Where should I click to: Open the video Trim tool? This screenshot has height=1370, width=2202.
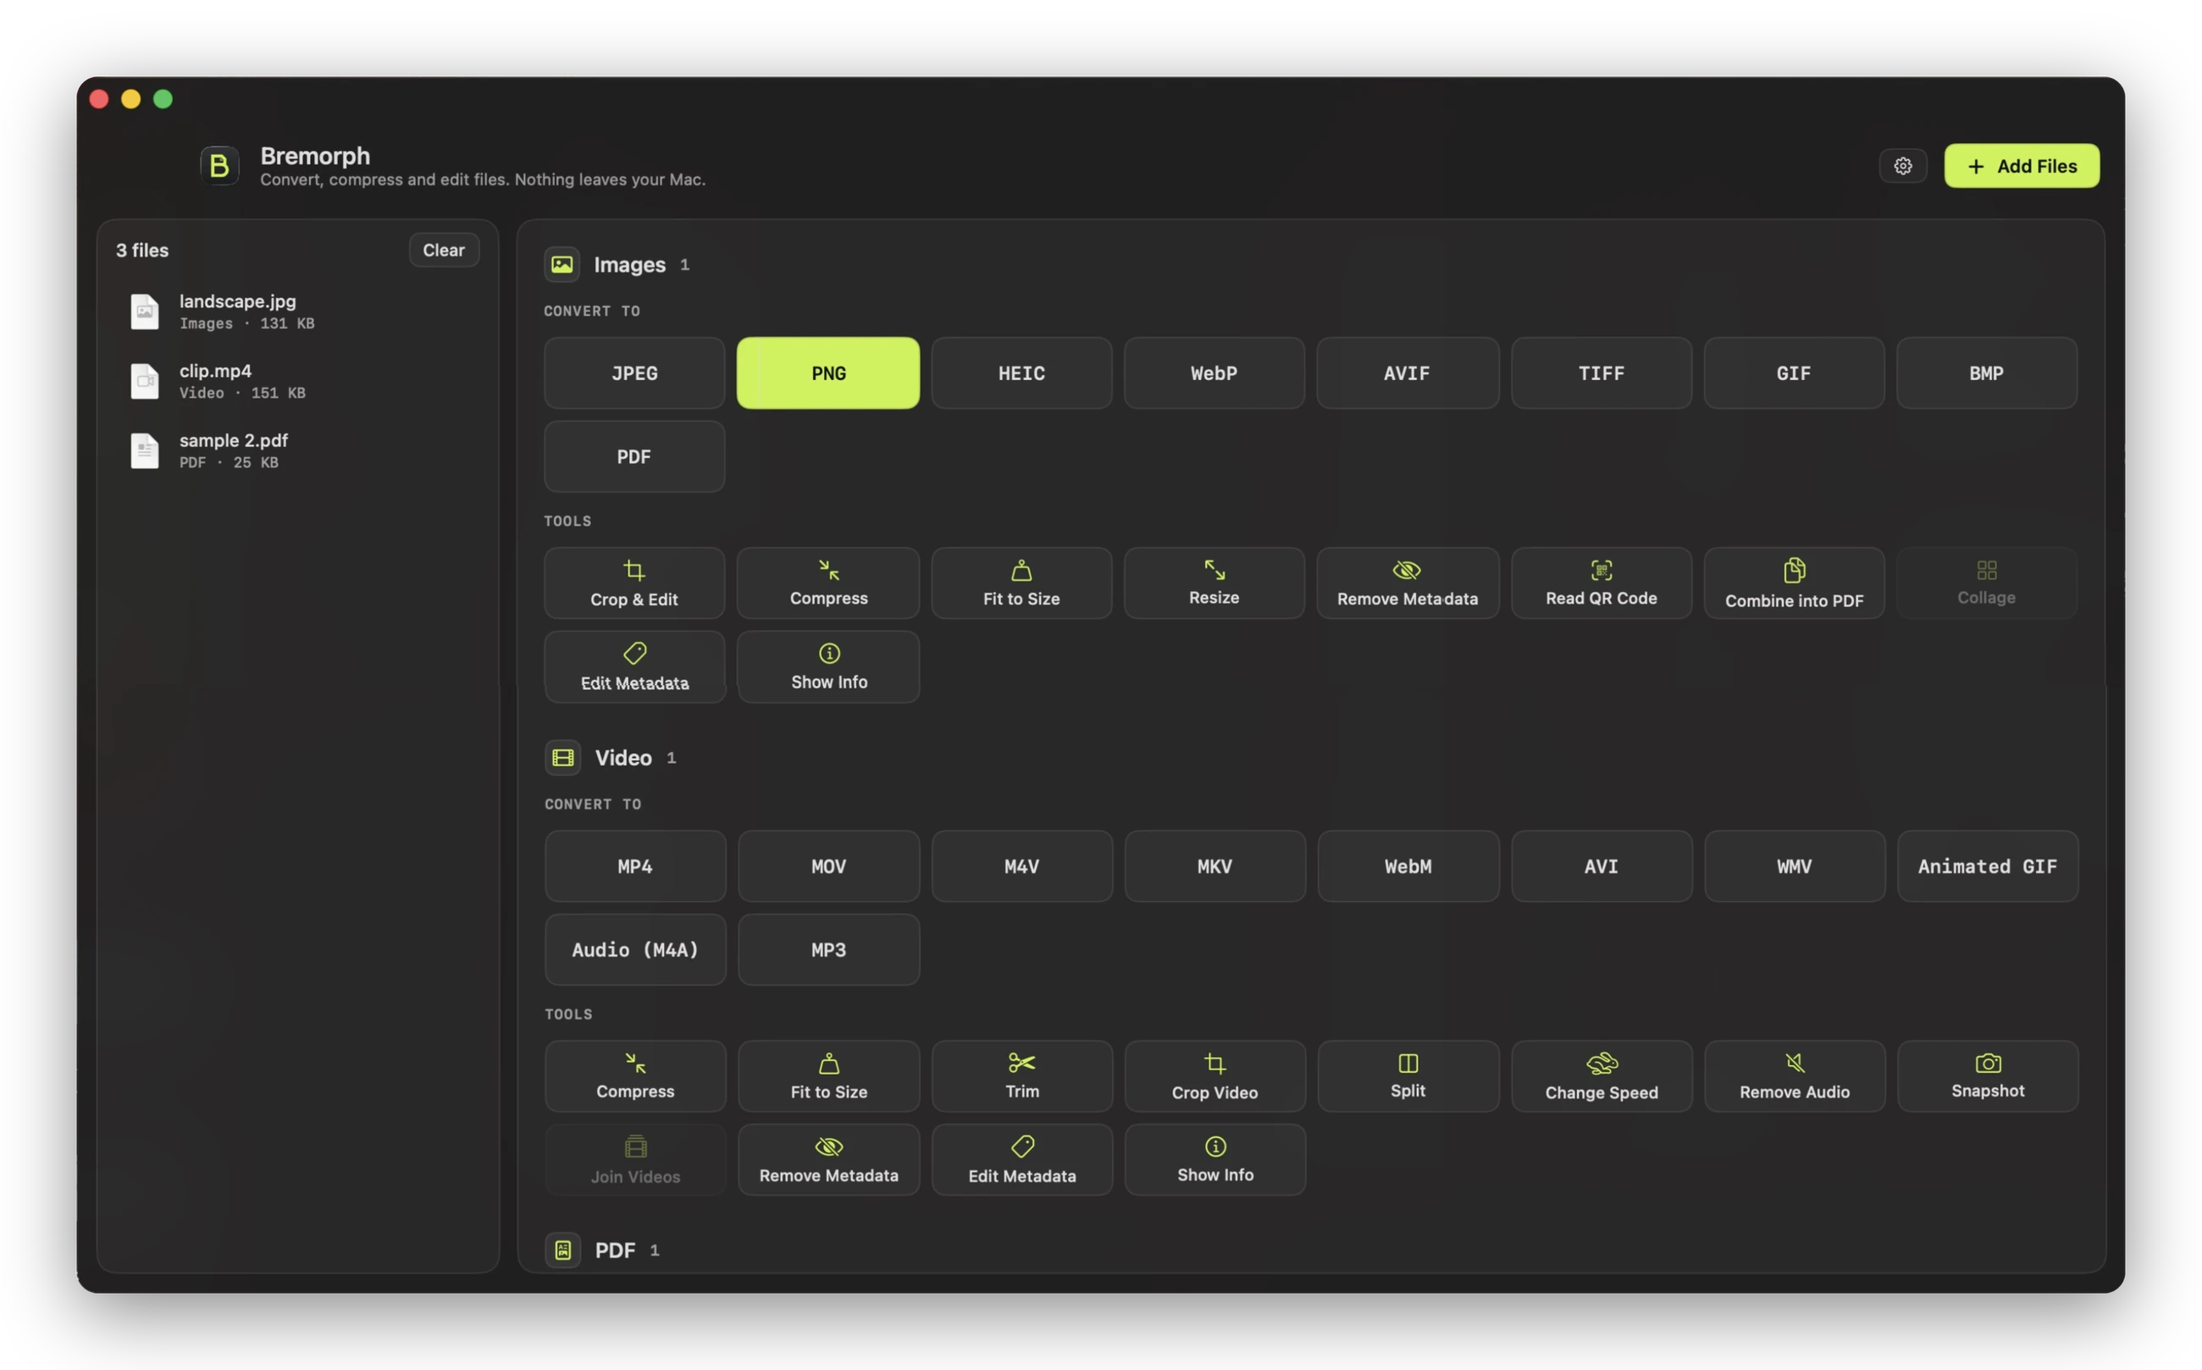point(1021,1075)
